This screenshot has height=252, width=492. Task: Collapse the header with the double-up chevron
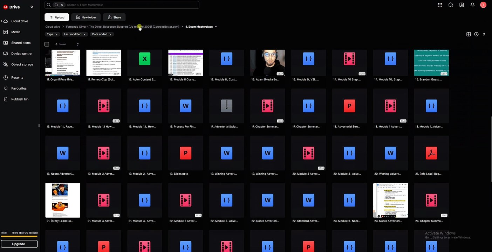point(484,34)
